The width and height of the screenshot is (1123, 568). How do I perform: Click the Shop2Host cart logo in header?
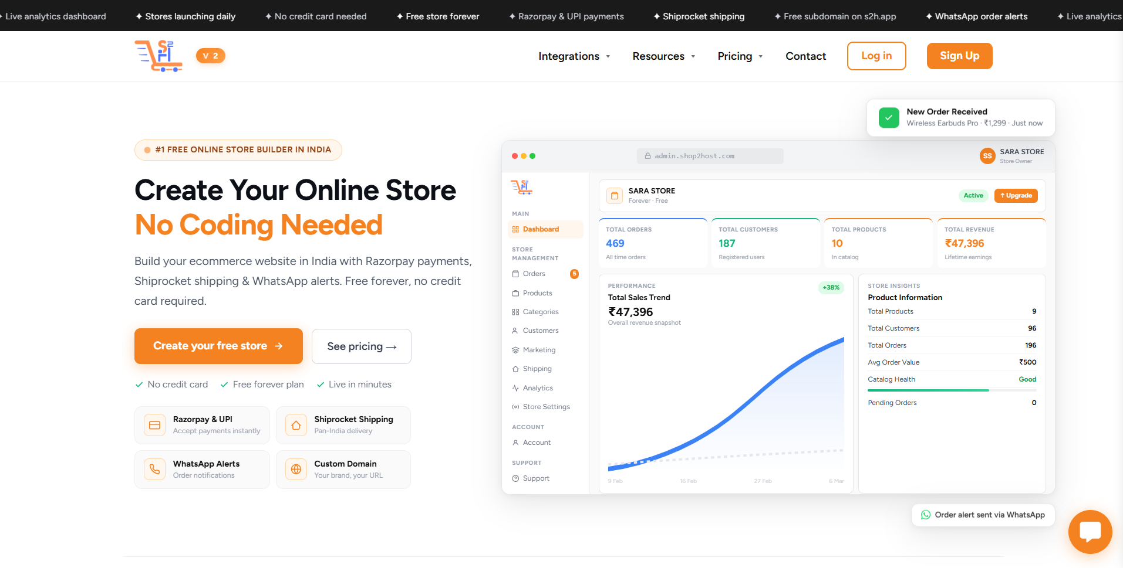158,56
